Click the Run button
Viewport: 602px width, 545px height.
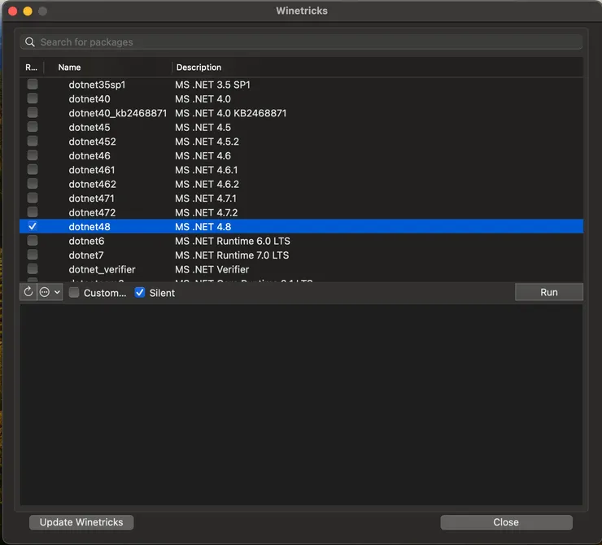[549, 292]
